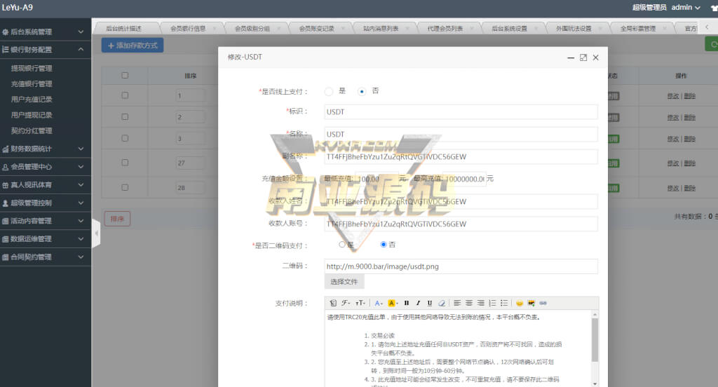Toggle underline formatting in editor

tap(430, 303)
